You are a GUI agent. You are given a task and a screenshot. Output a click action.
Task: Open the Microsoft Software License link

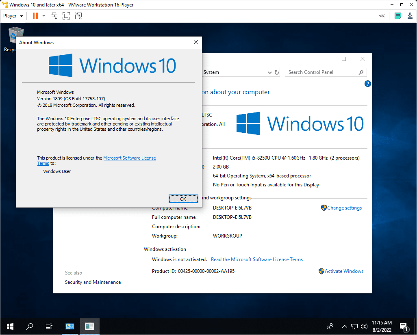click(130, 158)
